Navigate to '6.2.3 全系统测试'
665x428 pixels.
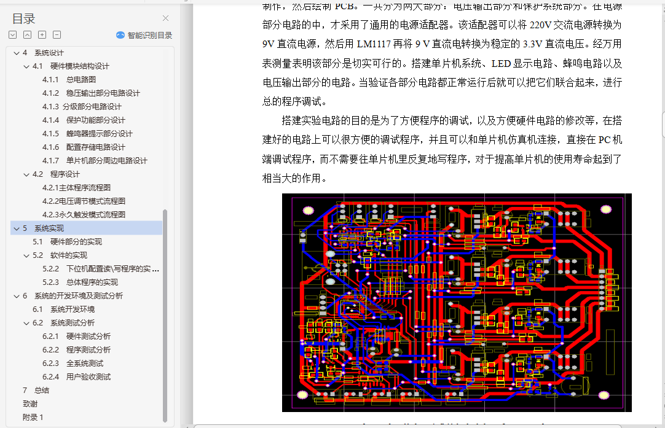pos(73,364)
